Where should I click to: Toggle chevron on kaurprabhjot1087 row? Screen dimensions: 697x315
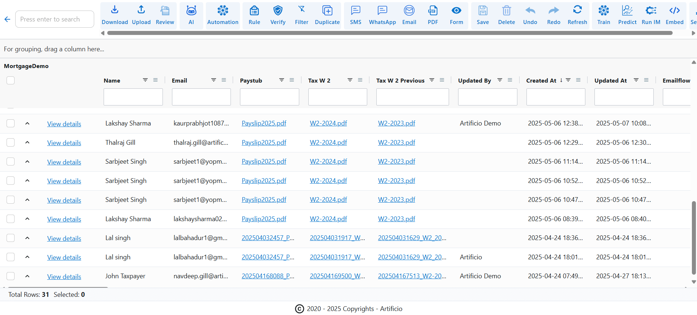pyautogui.click(x=27, y=123)
